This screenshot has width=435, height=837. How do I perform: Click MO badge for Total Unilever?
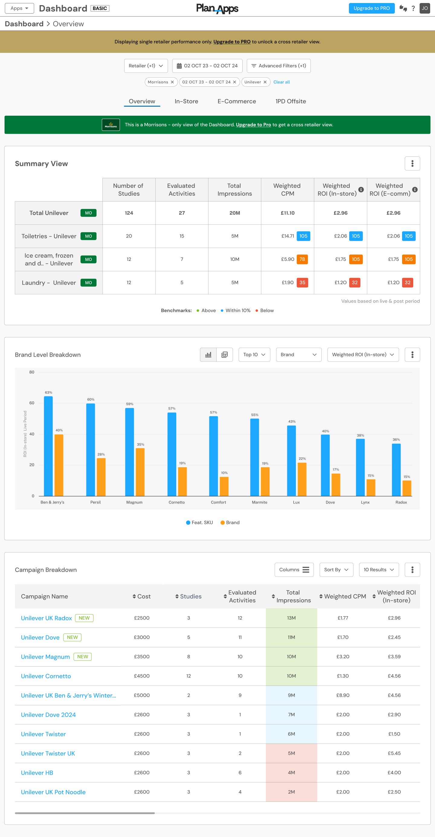coord(89,213)
